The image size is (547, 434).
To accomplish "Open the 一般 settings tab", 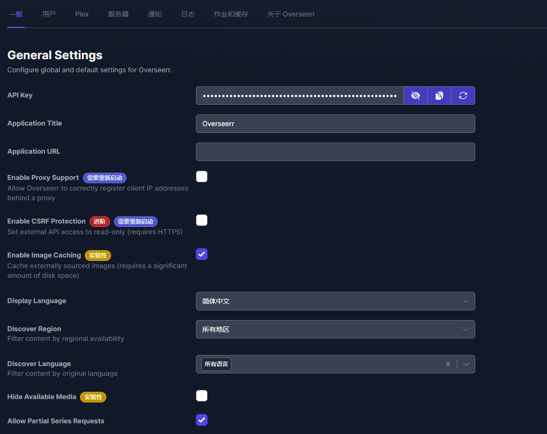I will pos(16,14).
